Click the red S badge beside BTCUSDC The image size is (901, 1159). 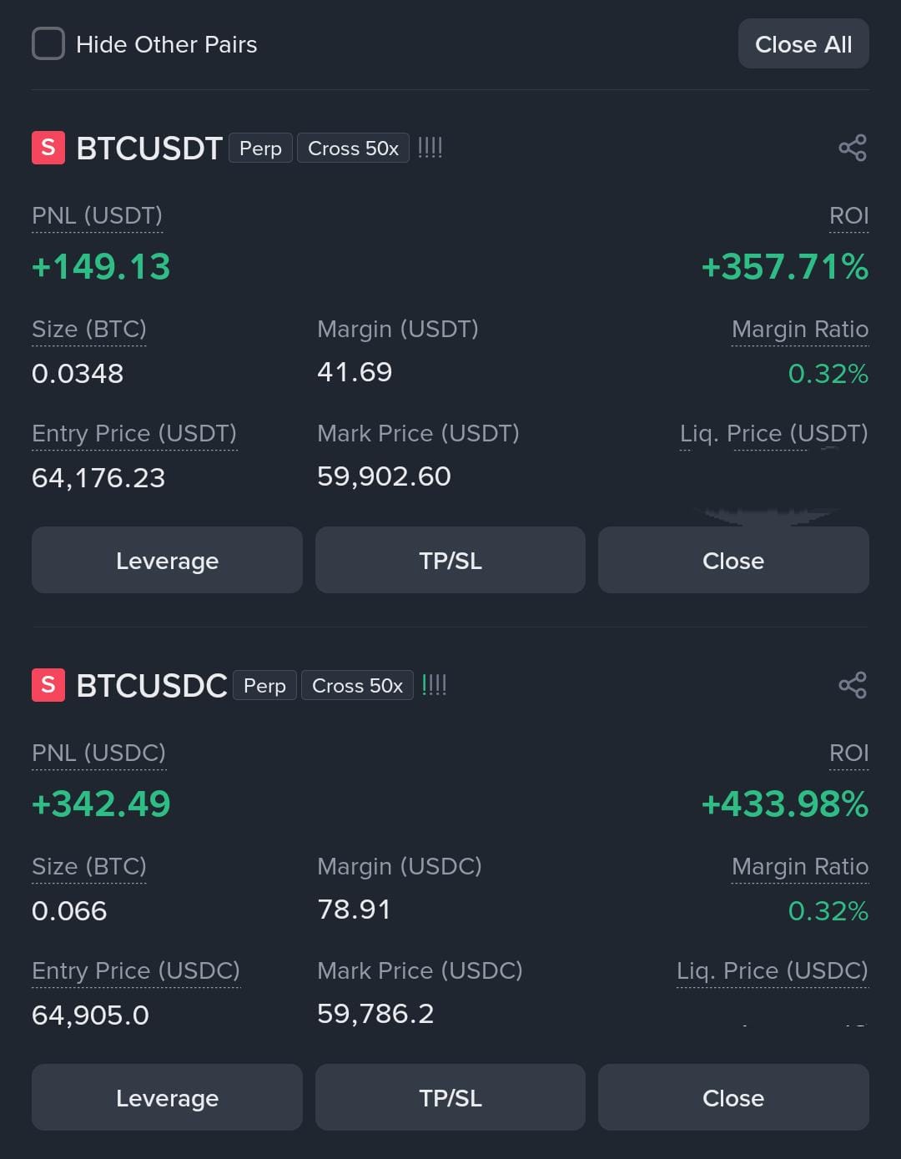[x=48, y=685]
